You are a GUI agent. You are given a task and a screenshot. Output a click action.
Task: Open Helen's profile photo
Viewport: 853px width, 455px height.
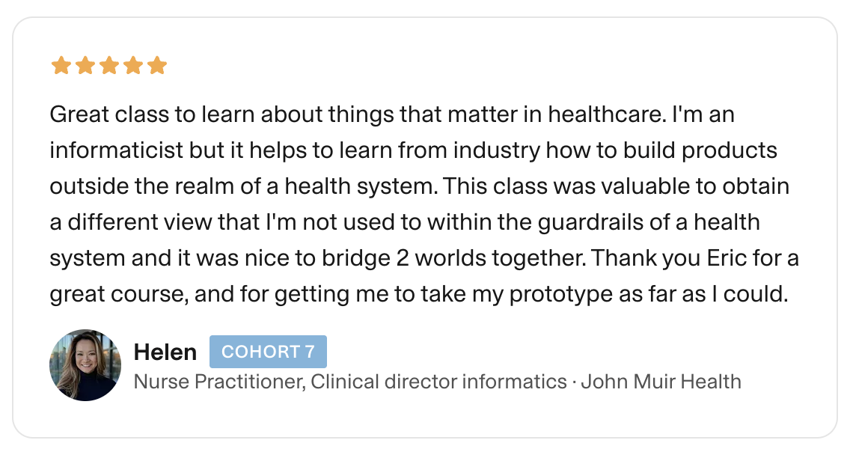coord(85,365)
